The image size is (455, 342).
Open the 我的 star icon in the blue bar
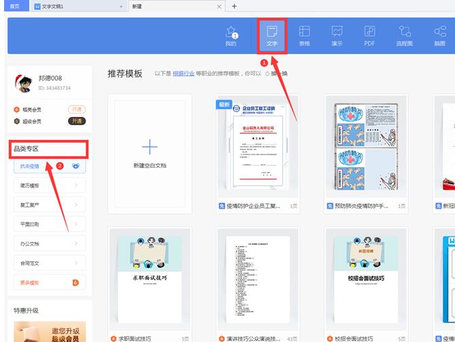(x=231, y=31)
